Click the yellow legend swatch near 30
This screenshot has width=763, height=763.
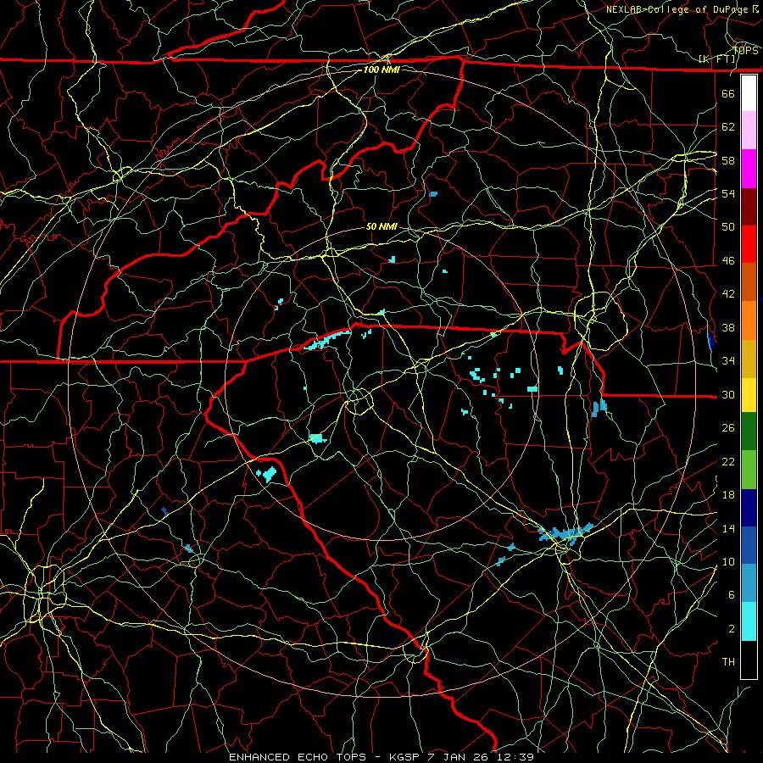(x=749, y=394)
